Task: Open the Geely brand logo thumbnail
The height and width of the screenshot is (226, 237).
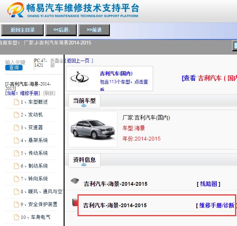Action: click(x=79, y=78)
